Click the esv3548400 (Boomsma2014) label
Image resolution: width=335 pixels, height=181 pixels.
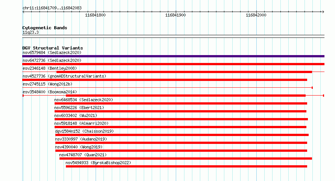50,92
